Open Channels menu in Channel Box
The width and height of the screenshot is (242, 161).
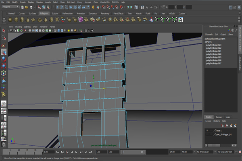(x=209, y=34)
